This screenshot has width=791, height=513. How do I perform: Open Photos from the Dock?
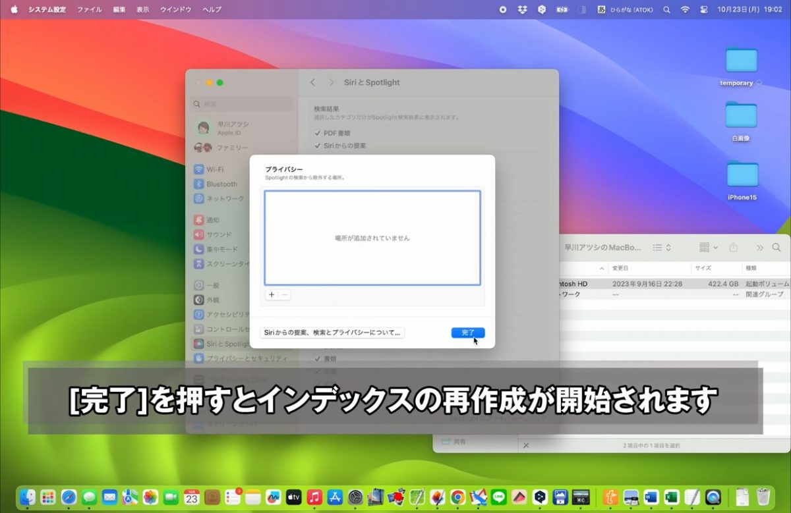click(x=150, y=497)
